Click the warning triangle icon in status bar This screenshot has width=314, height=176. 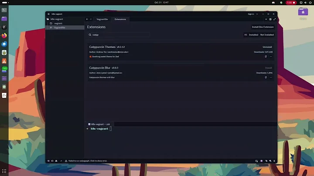click(x=66, y=161)
